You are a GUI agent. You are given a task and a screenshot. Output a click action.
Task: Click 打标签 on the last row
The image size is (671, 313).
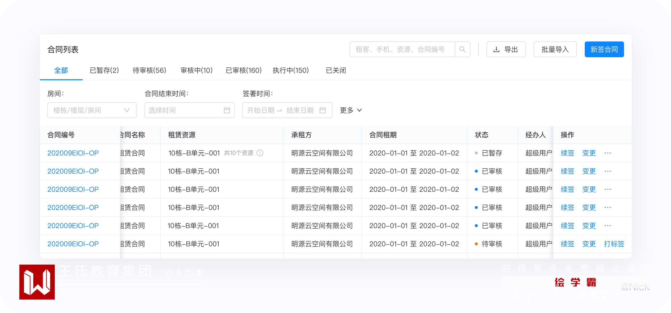tap(614, 244)
